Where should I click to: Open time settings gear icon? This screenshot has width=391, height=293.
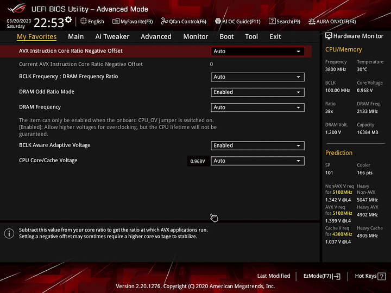(68, 20)
